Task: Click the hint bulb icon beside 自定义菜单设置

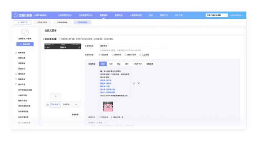Action: pyautogui.click(x=59, y=39)
